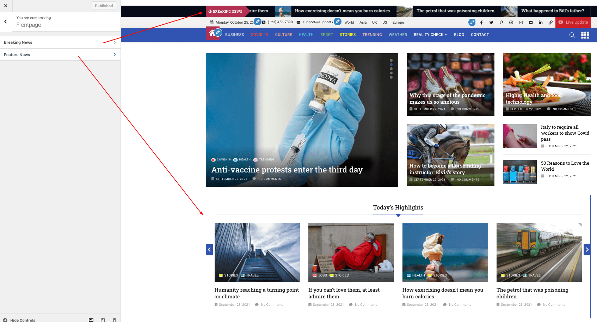Open the grid menu icon in the navigation bar
Screen dimensions: 597x322
pyautogui.click(x=585, y=35)
